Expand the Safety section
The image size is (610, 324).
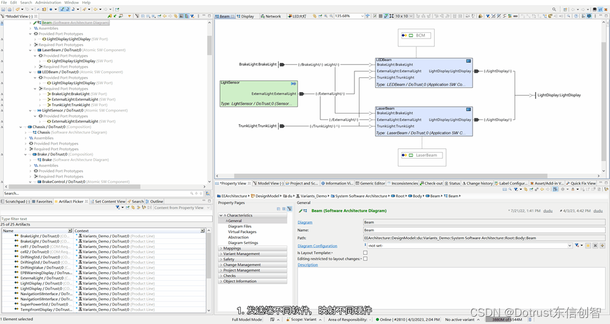[x=221, y=259]
